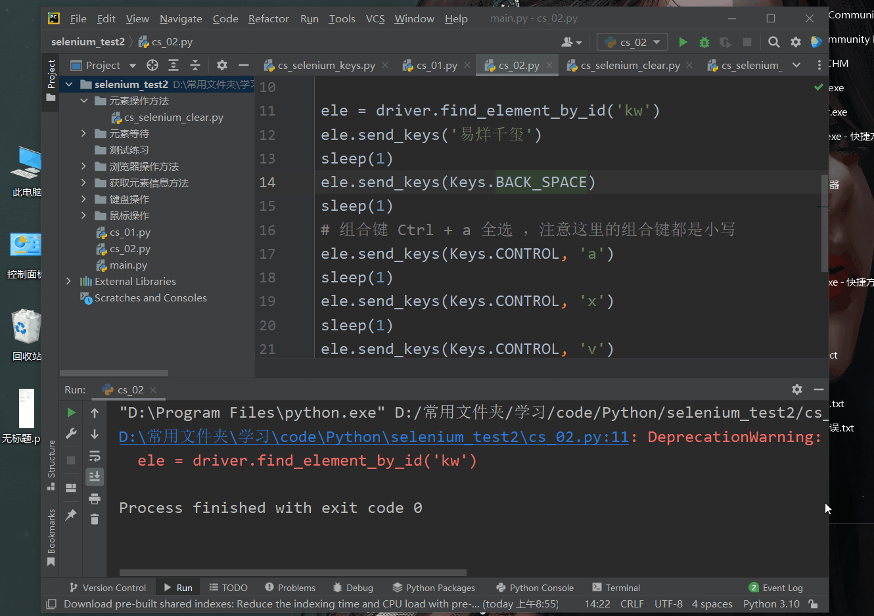Collapse the 元素操作方法 folder
Viewport: 874px width, 616px height.
tap(83, 100)
